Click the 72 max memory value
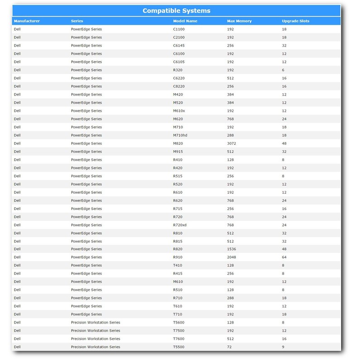Viewport: 362px width, 362px height. click(229, 347)
